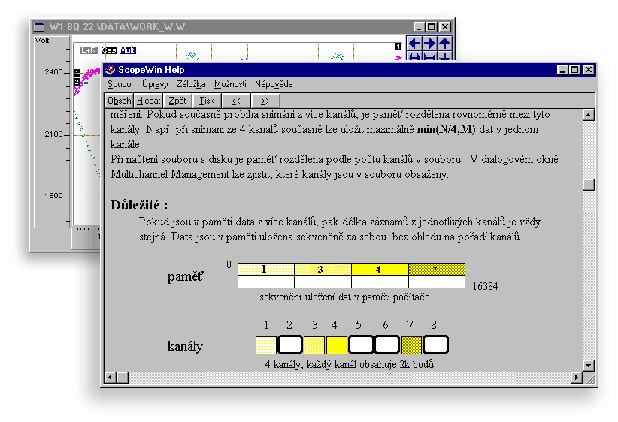Click the resize grip of Help window

[x=590, y=378]
